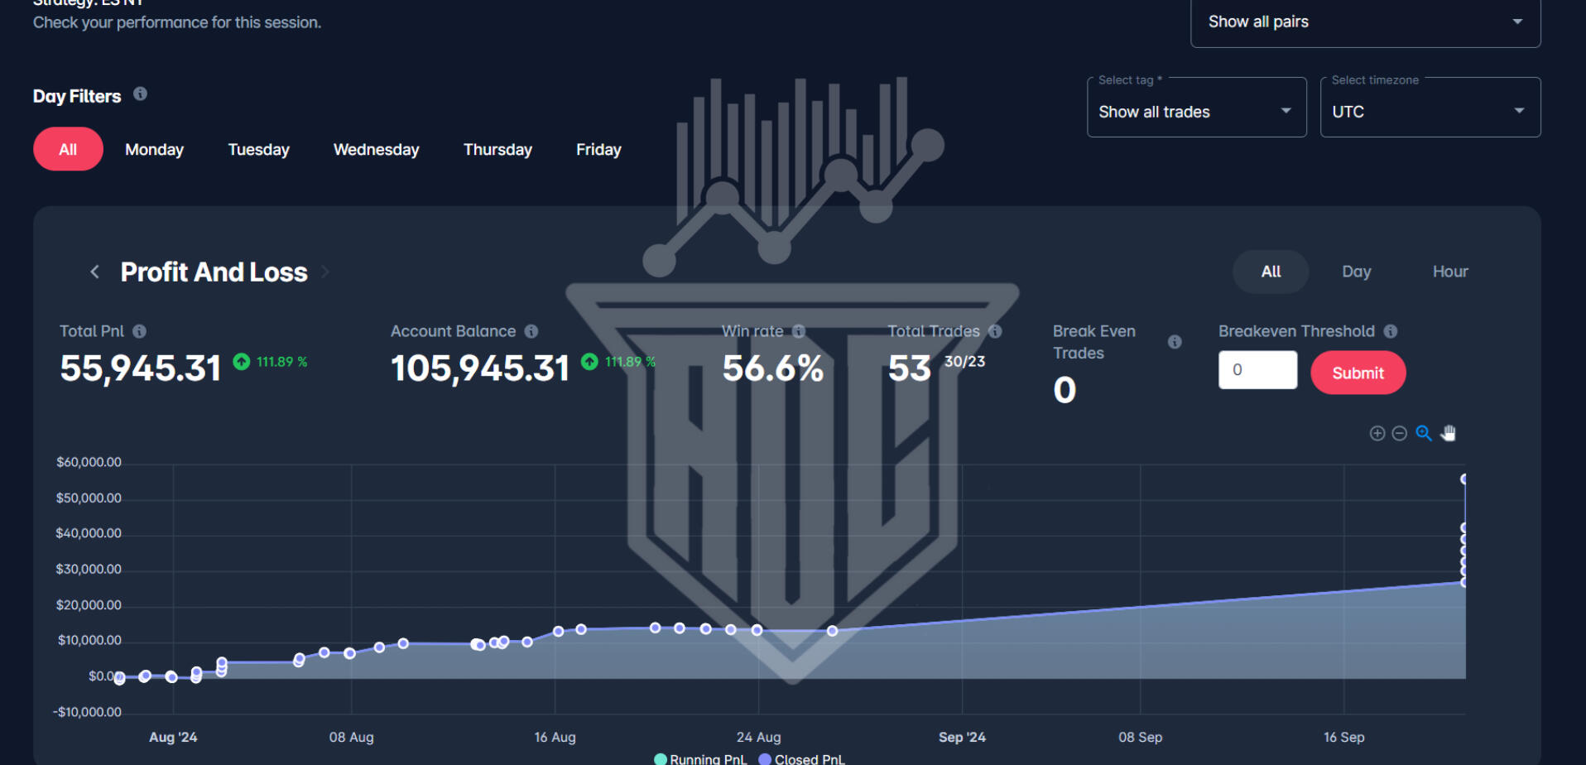Click the Break Even Trades info icon
1586x765 pixels.
pyautogui.click(x=1175, y=342)
